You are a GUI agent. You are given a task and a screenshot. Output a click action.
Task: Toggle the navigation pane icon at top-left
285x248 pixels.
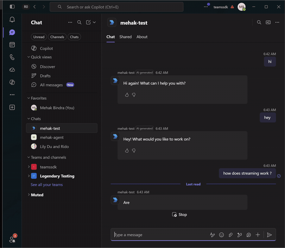12,7
